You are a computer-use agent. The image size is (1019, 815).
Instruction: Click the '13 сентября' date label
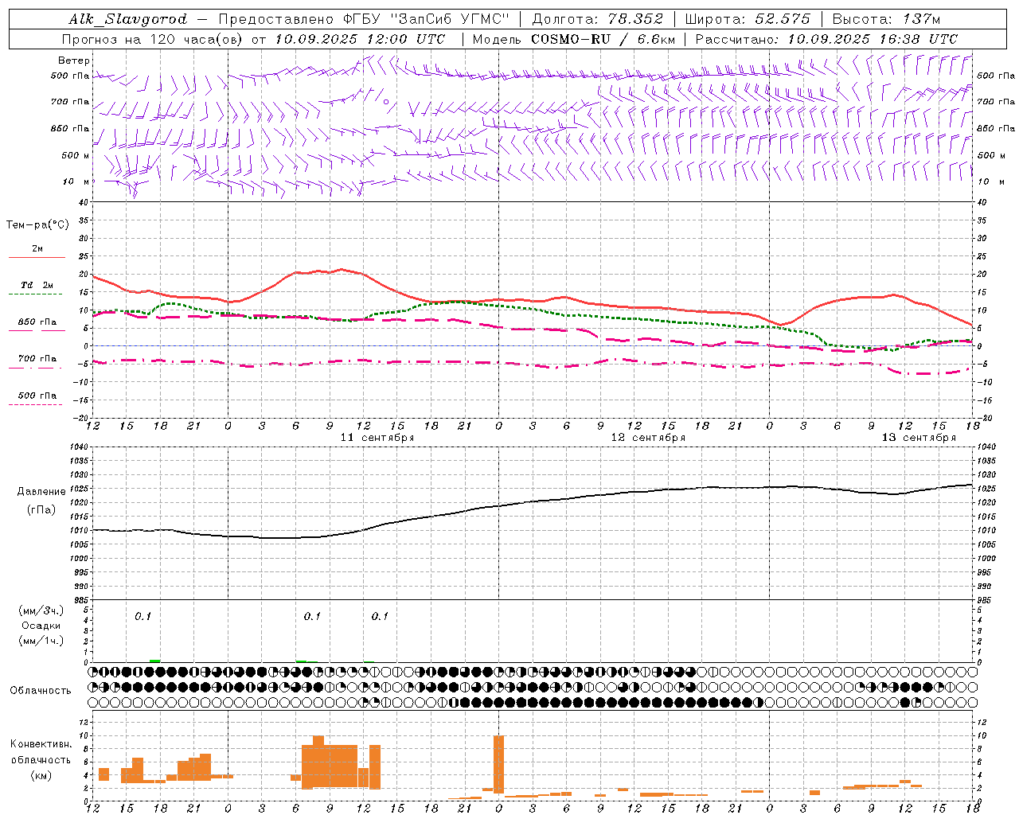[919, 438]
